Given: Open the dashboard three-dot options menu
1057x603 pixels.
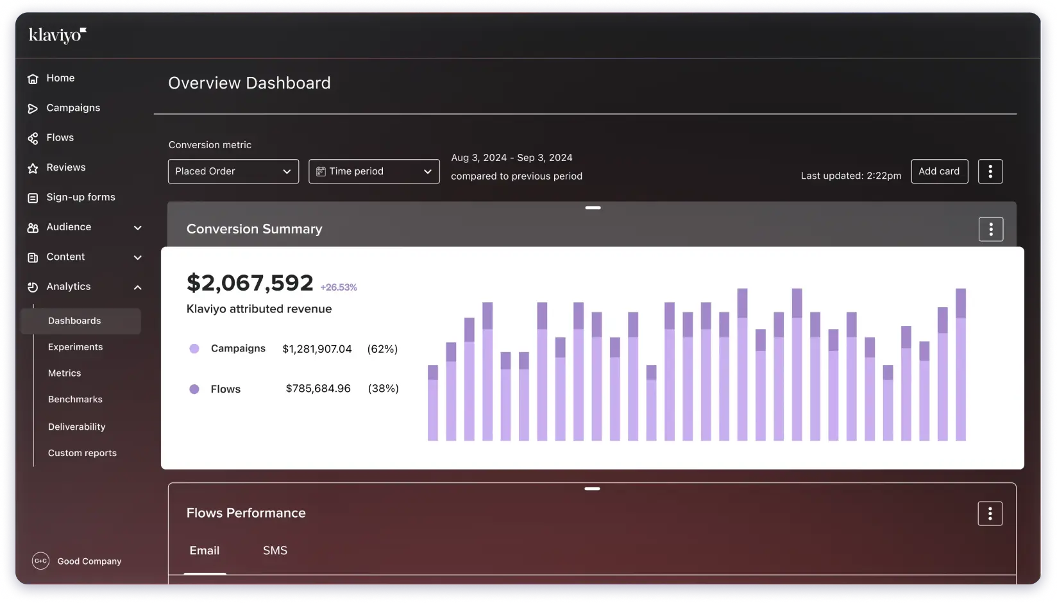Looking at the screenshot, I should [990, 171].
